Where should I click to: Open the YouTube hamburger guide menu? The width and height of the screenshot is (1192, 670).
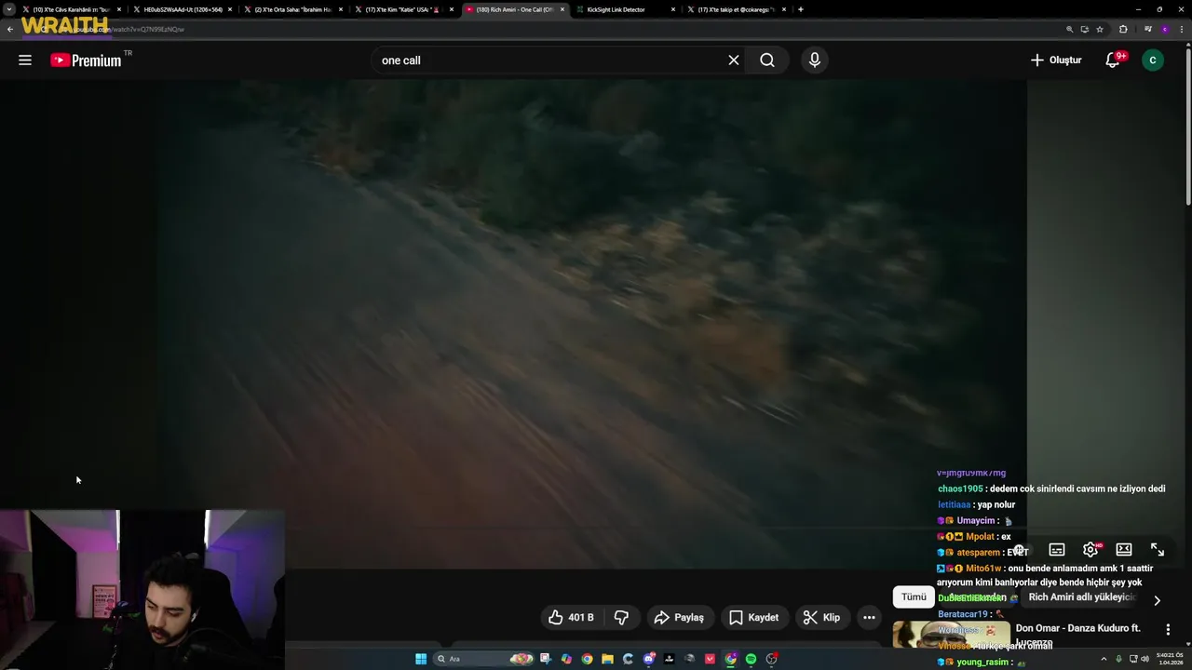25,60
